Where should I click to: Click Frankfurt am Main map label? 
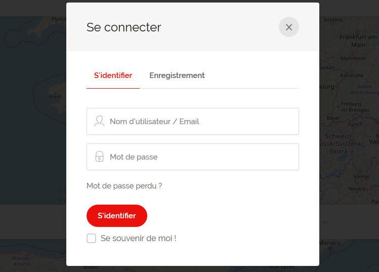tap(358, 41)
